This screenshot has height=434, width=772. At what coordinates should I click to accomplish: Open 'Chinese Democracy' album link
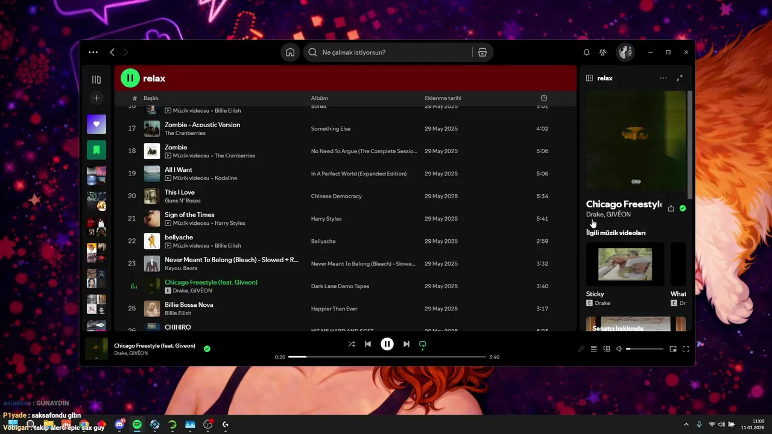[x=337, y=196]
